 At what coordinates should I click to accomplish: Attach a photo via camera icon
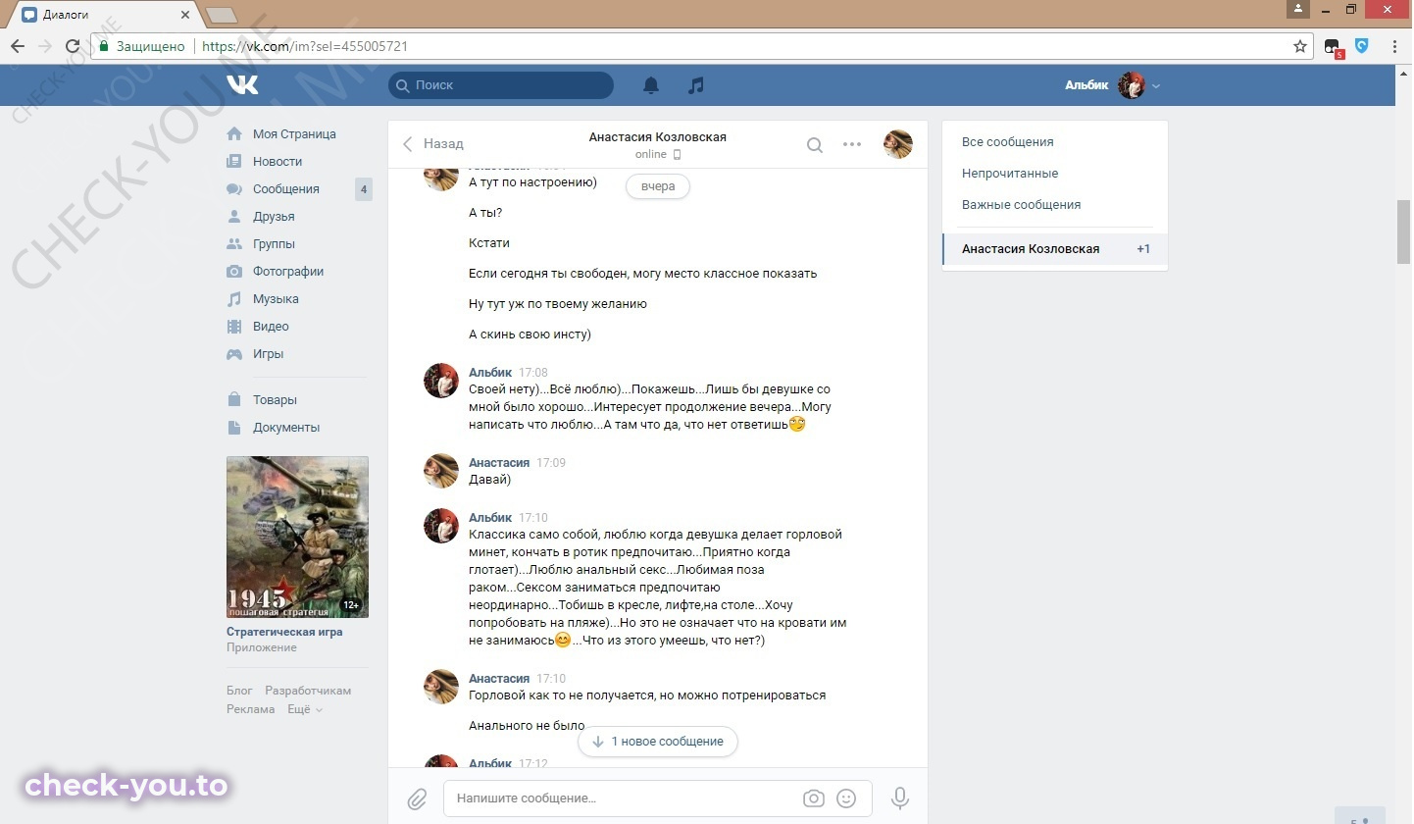[x=814, y=798]
